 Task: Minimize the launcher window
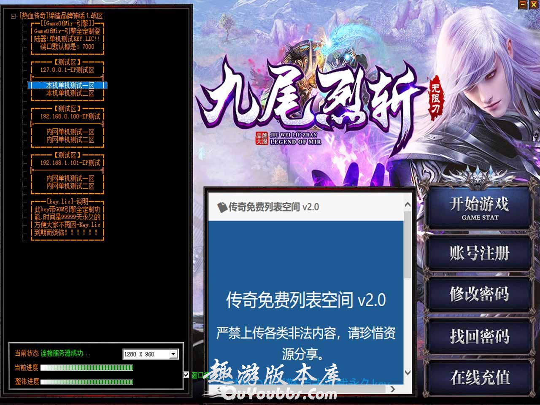click(x=523, y=5)
